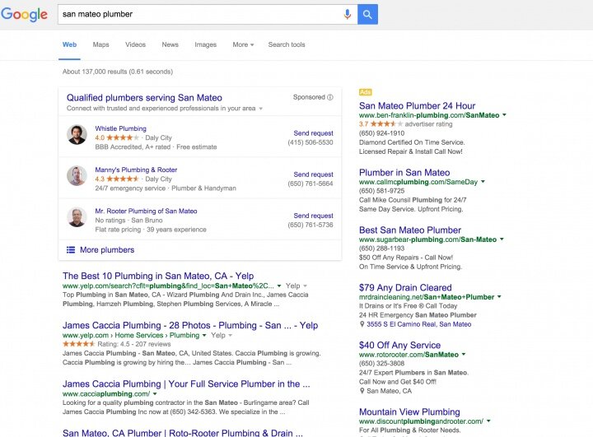593x437 pixels.
Task: Open $40 Off Any Service ad
Action: (x=399, y=345)
